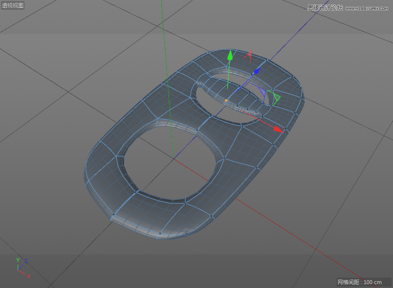Select the red rotation band on the gizmo
Screen dimensions: 393x288
(249, 55)
